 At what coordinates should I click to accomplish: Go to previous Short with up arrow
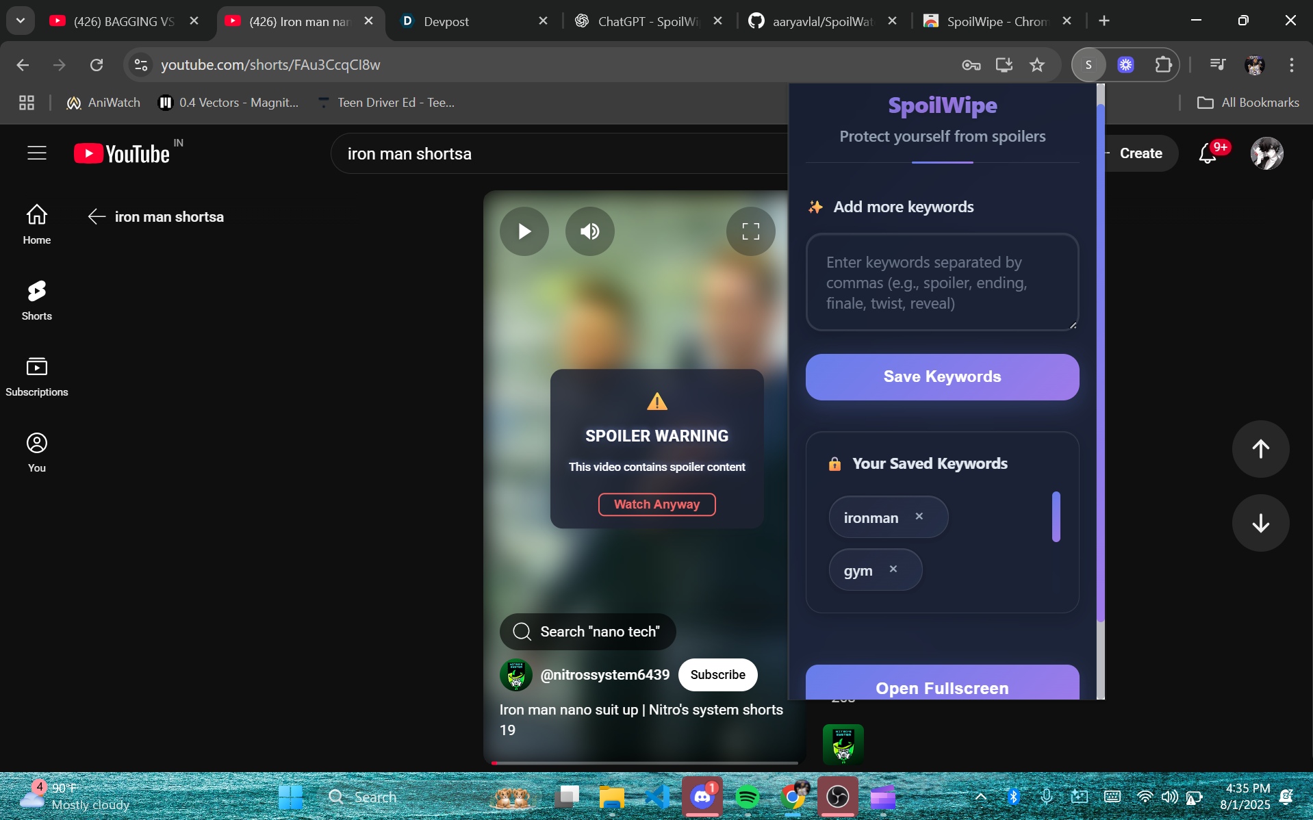click(x=1260, y=449)
